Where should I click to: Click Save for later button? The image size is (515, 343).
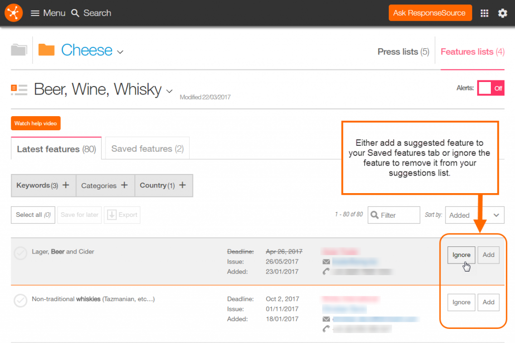click(79, 215)
